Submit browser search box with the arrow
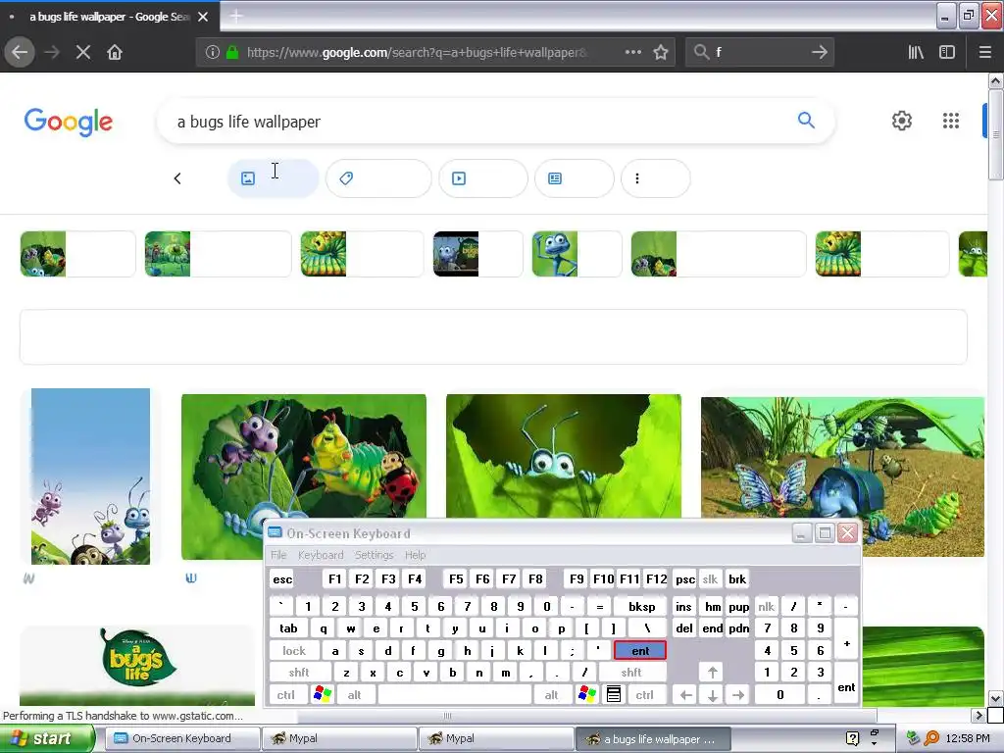This screenshot has width=1004, height=753. 820,52
